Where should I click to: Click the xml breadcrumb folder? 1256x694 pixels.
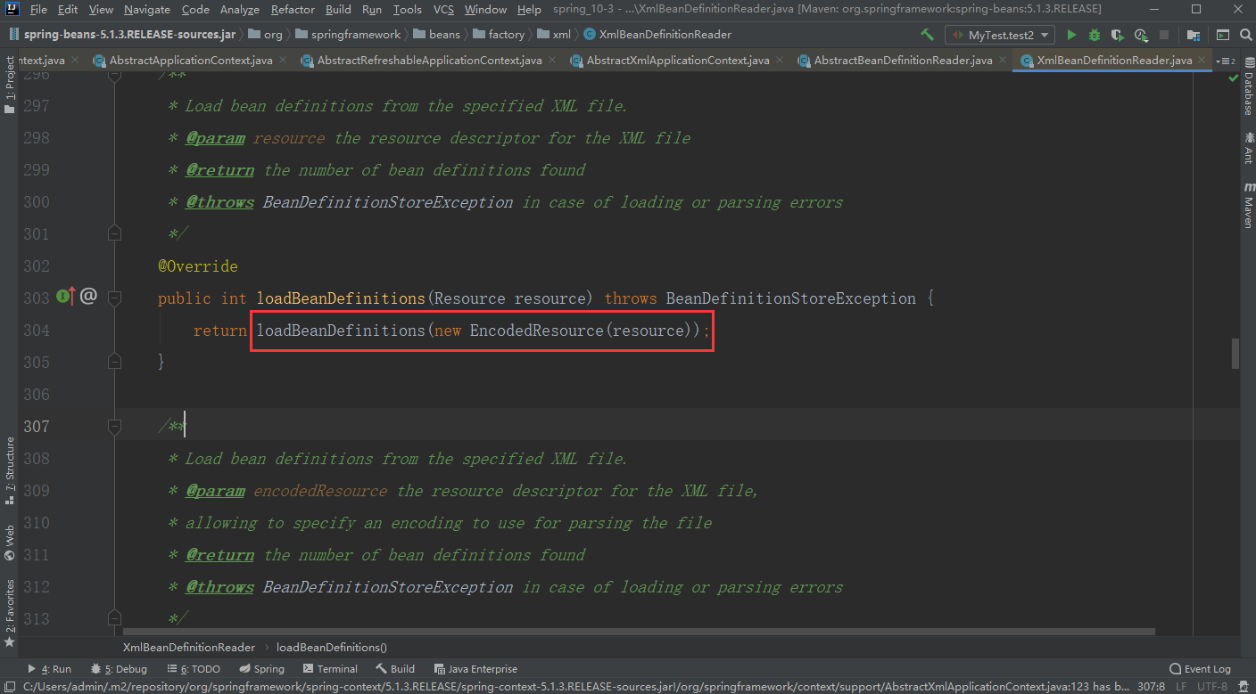tap(553, 35)
